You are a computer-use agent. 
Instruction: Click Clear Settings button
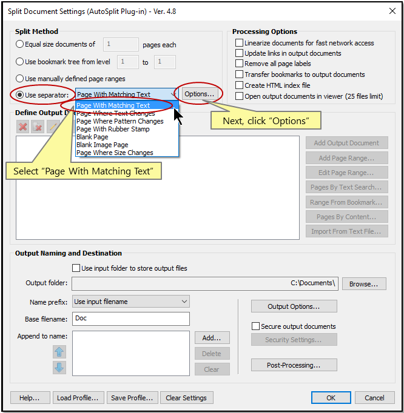(187, 398)
